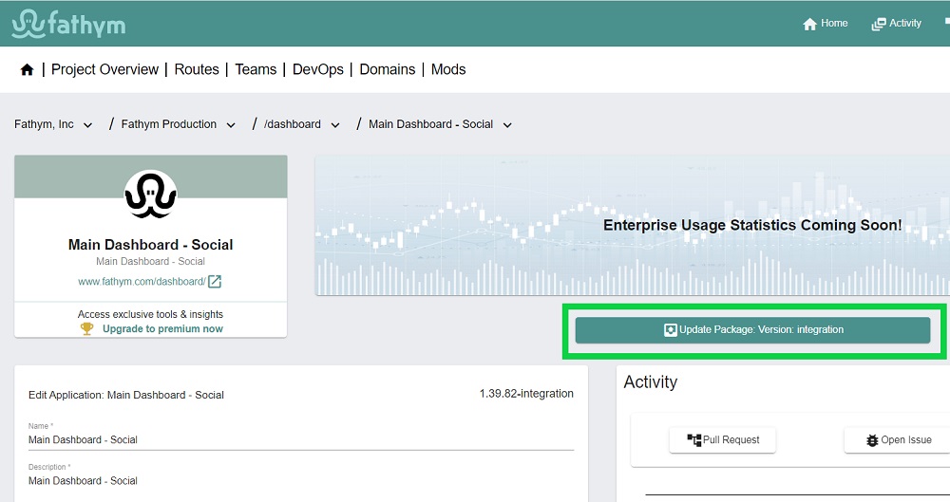Open Activity via its stacked-windows icon
This screenshot has width=950, height=502.
[x=878, y=25]
